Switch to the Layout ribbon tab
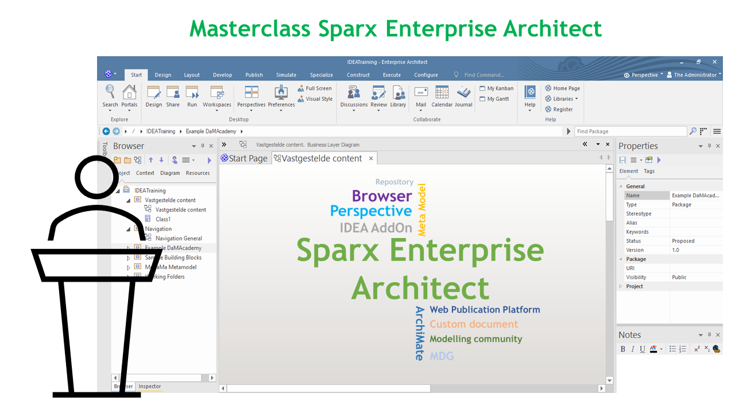Viewport: 735px width, 413px height. point(192,75)
